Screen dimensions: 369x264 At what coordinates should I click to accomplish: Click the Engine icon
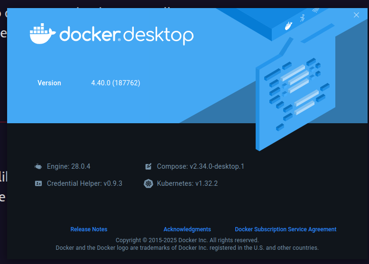(38, 167)
